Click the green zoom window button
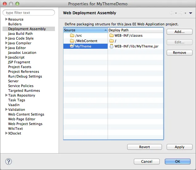Viewport: 196px width, 170px height. pos(17,4)
